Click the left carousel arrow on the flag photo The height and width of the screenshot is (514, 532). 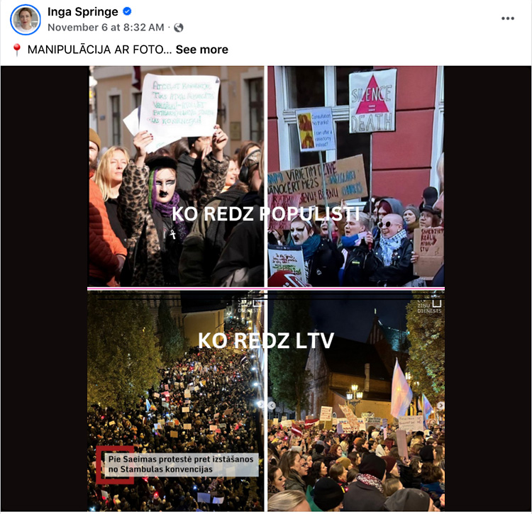(x=272, y=405)
